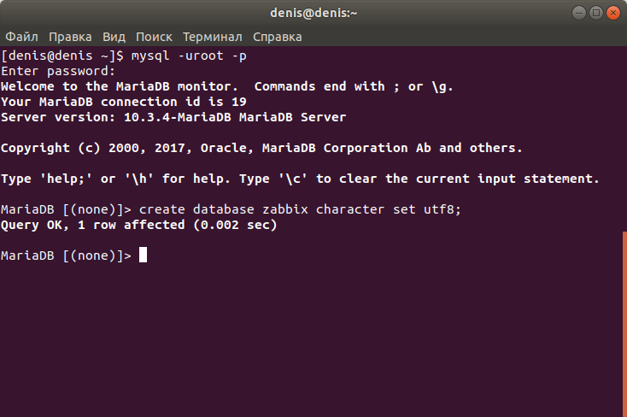The height and width of the screenshot is (417, 627).
Task: Click the Enter password: line
Action: 58,71
